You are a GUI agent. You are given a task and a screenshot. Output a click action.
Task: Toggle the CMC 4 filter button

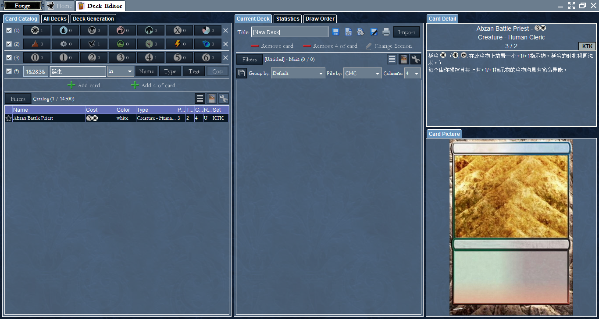click(151, 58)
